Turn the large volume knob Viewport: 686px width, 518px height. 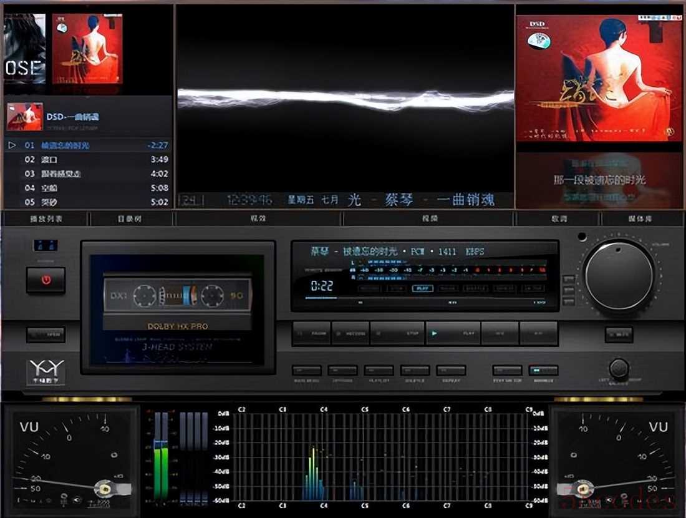619,275
